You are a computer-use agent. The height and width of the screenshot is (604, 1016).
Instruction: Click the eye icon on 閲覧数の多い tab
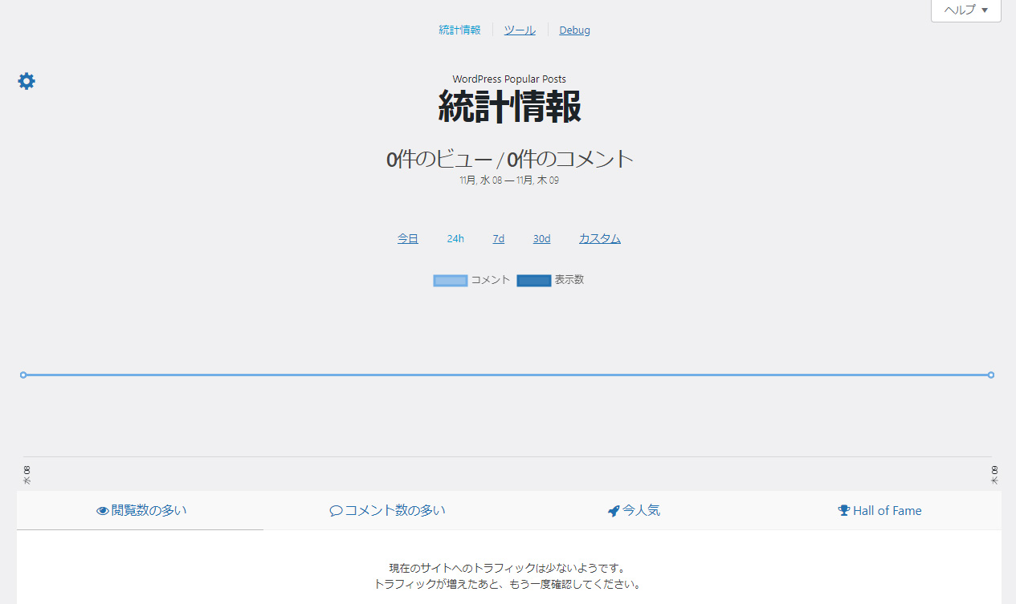pos(102,511)
